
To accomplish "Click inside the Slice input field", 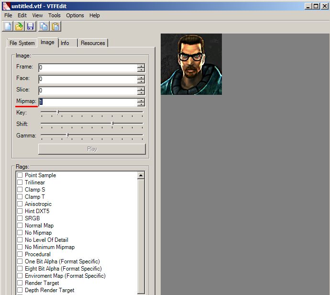I will coord(88,91).
